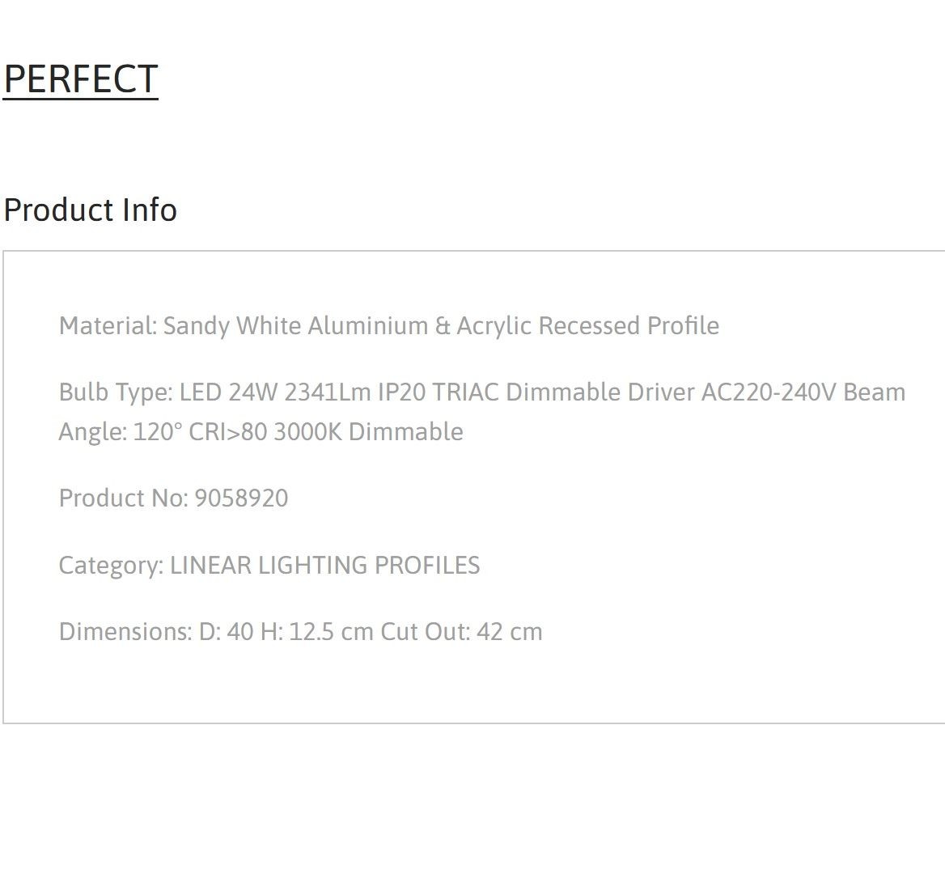This screenshot has height=882, width=945.
Task: Click Acrylic Recessed Profile text
Action: 588,325
